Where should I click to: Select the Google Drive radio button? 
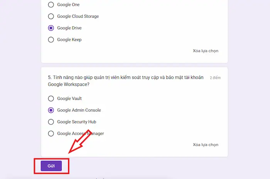point(51,28)
